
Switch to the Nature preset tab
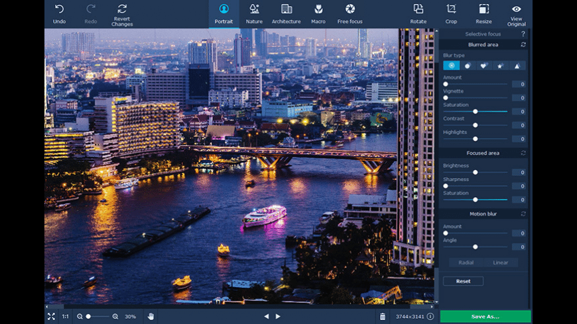coord(254,13)
